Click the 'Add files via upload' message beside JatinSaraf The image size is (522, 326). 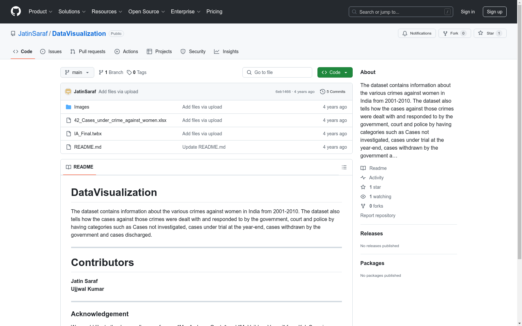118,92
